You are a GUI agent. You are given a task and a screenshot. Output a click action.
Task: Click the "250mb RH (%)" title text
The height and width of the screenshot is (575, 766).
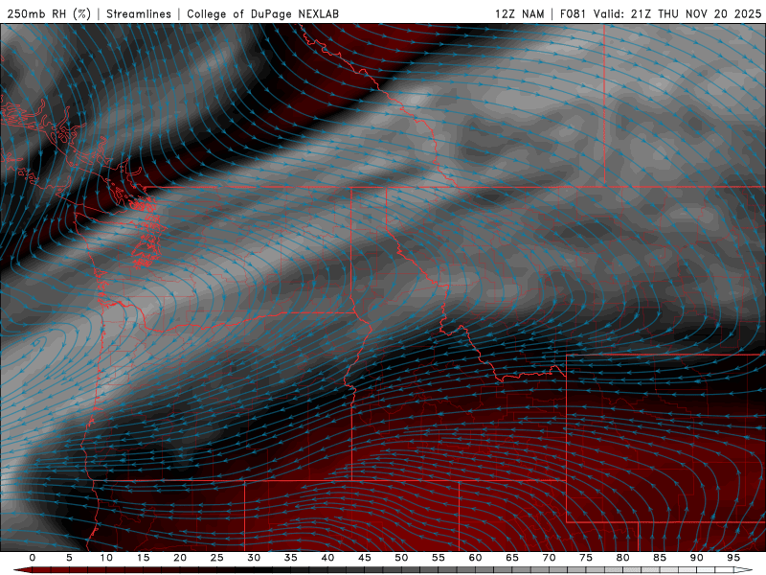(49, 13)
